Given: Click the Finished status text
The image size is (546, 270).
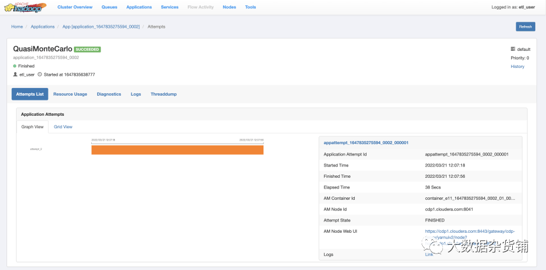Looking at the screenshot, I should click(x=26, y=66).
